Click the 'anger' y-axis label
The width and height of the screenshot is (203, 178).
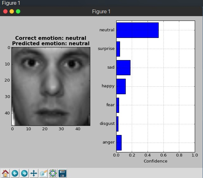pyautogui.click(x=109, y=142)
